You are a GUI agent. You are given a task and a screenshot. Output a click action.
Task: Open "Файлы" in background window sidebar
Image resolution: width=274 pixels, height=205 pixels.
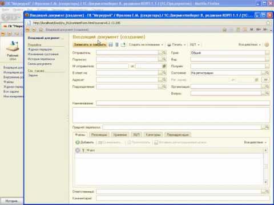pos(9,82)
